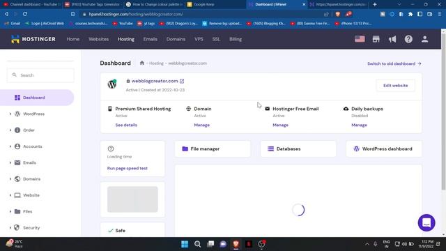Click the loading time question icon

tap(111, 149)
